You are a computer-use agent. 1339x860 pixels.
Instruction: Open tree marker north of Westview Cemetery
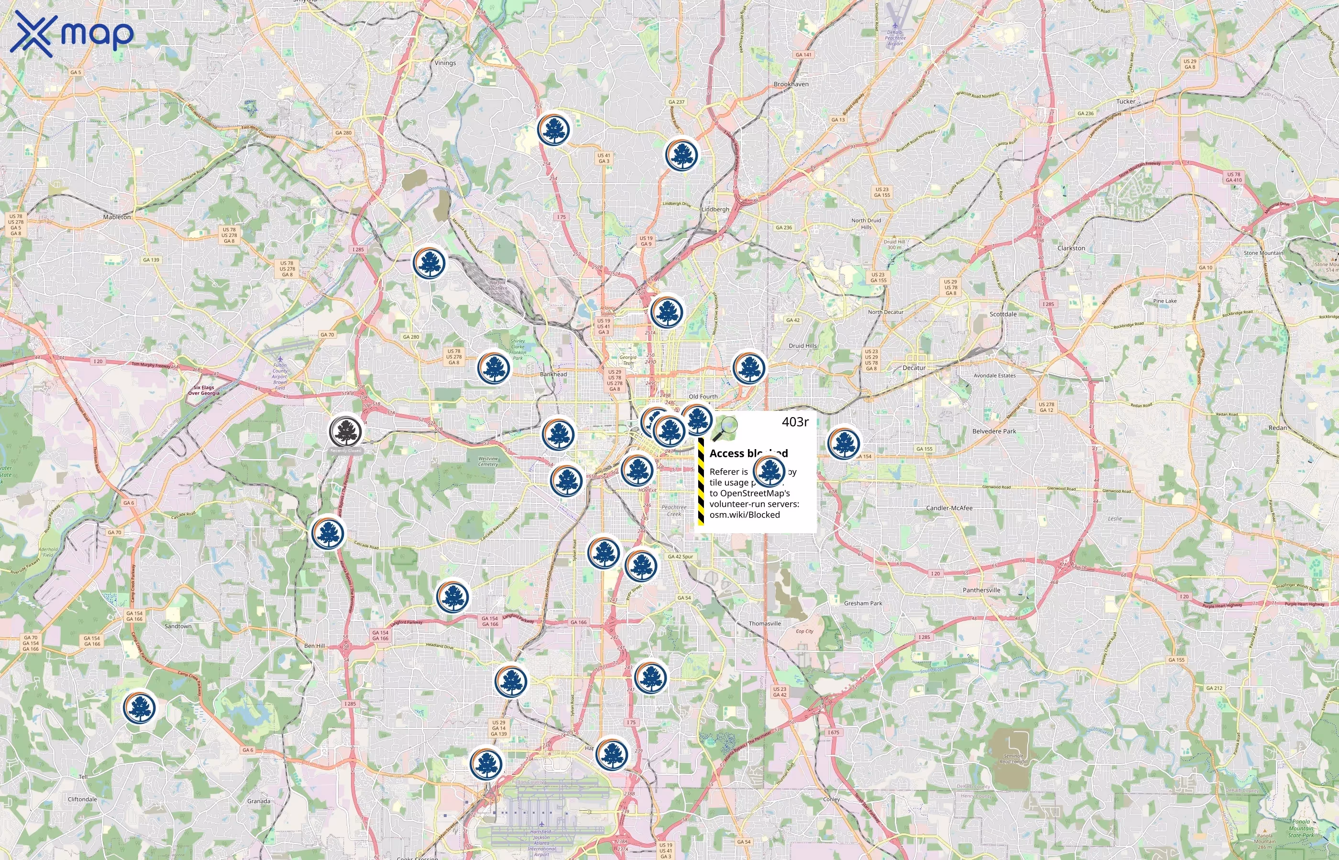point(559,434)
